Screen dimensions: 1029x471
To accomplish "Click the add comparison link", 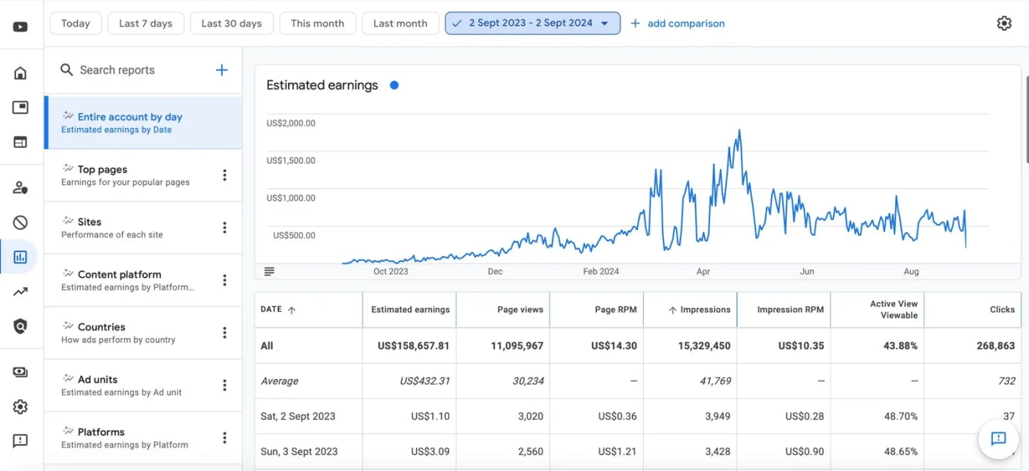I will [x=678, y=24].
